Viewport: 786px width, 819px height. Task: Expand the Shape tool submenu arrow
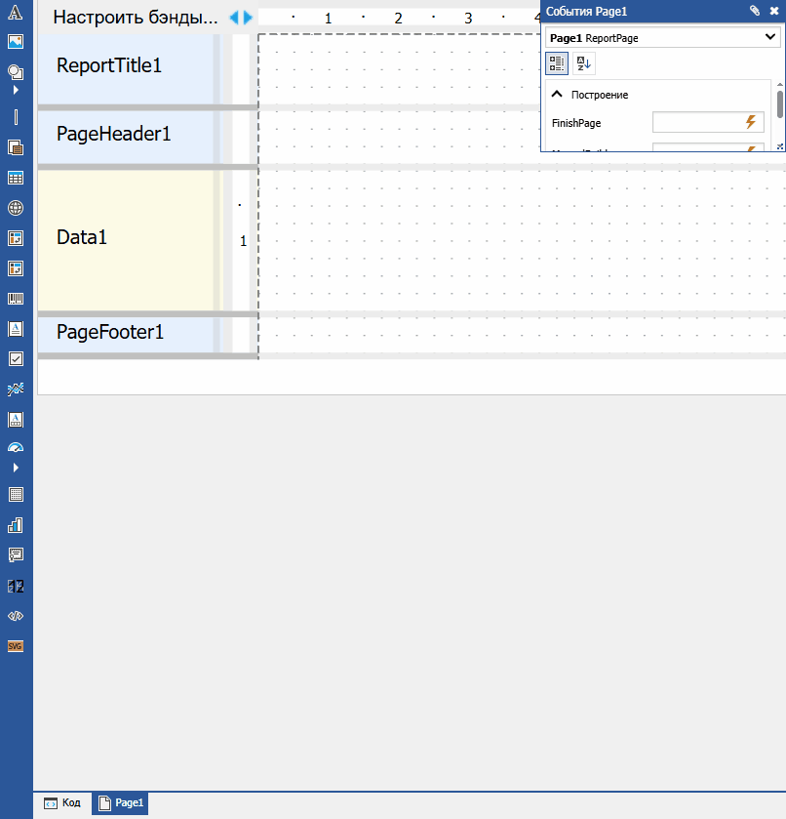[x=16, y=90]
